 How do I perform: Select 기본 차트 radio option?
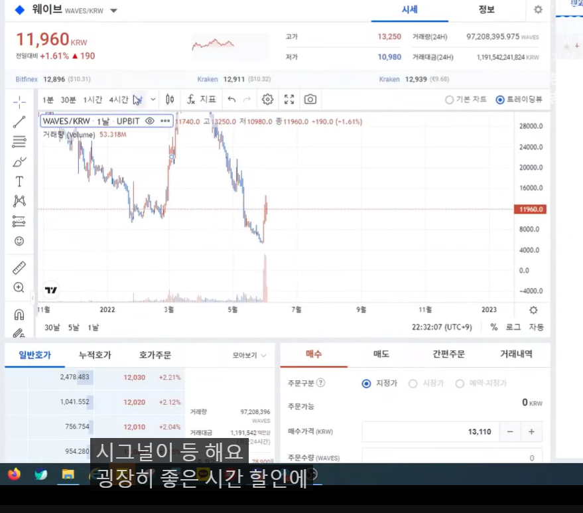pos(466,100)
